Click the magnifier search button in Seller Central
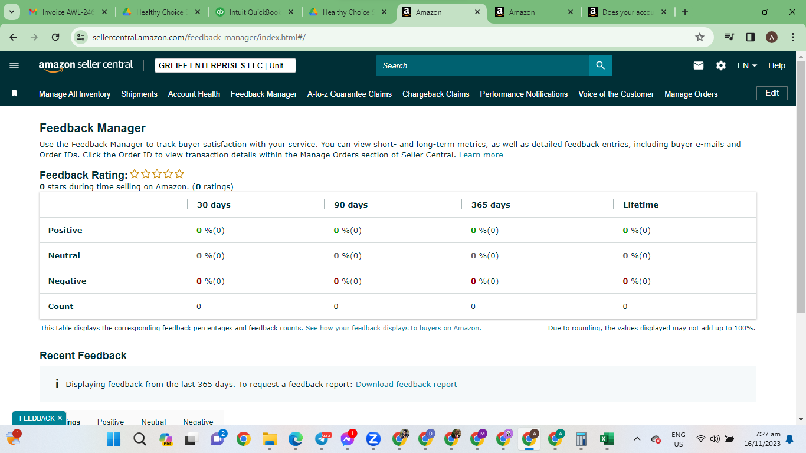The width and height of the screenshot is (806, 453). 601,65
